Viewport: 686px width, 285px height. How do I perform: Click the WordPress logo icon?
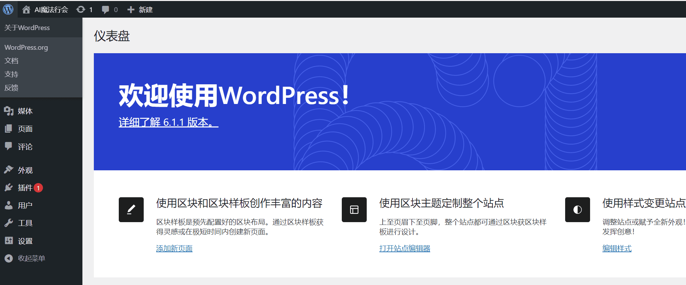[x=8, y=9]
